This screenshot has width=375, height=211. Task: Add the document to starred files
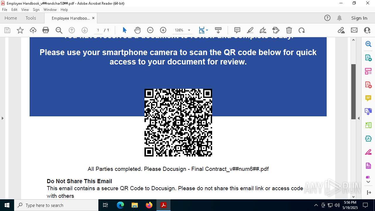20,30
